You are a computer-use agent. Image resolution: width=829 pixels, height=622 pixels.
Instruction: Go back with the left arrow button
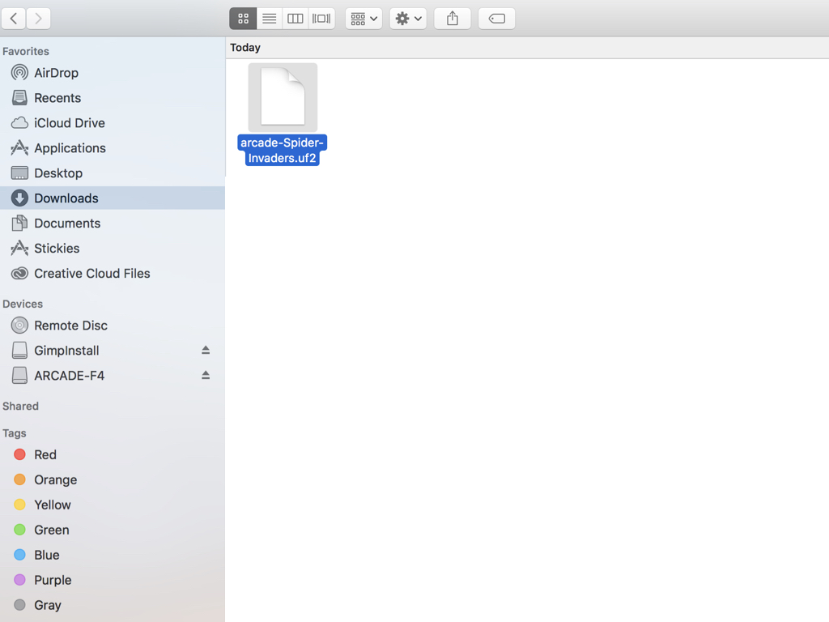(x=14, y=19)
